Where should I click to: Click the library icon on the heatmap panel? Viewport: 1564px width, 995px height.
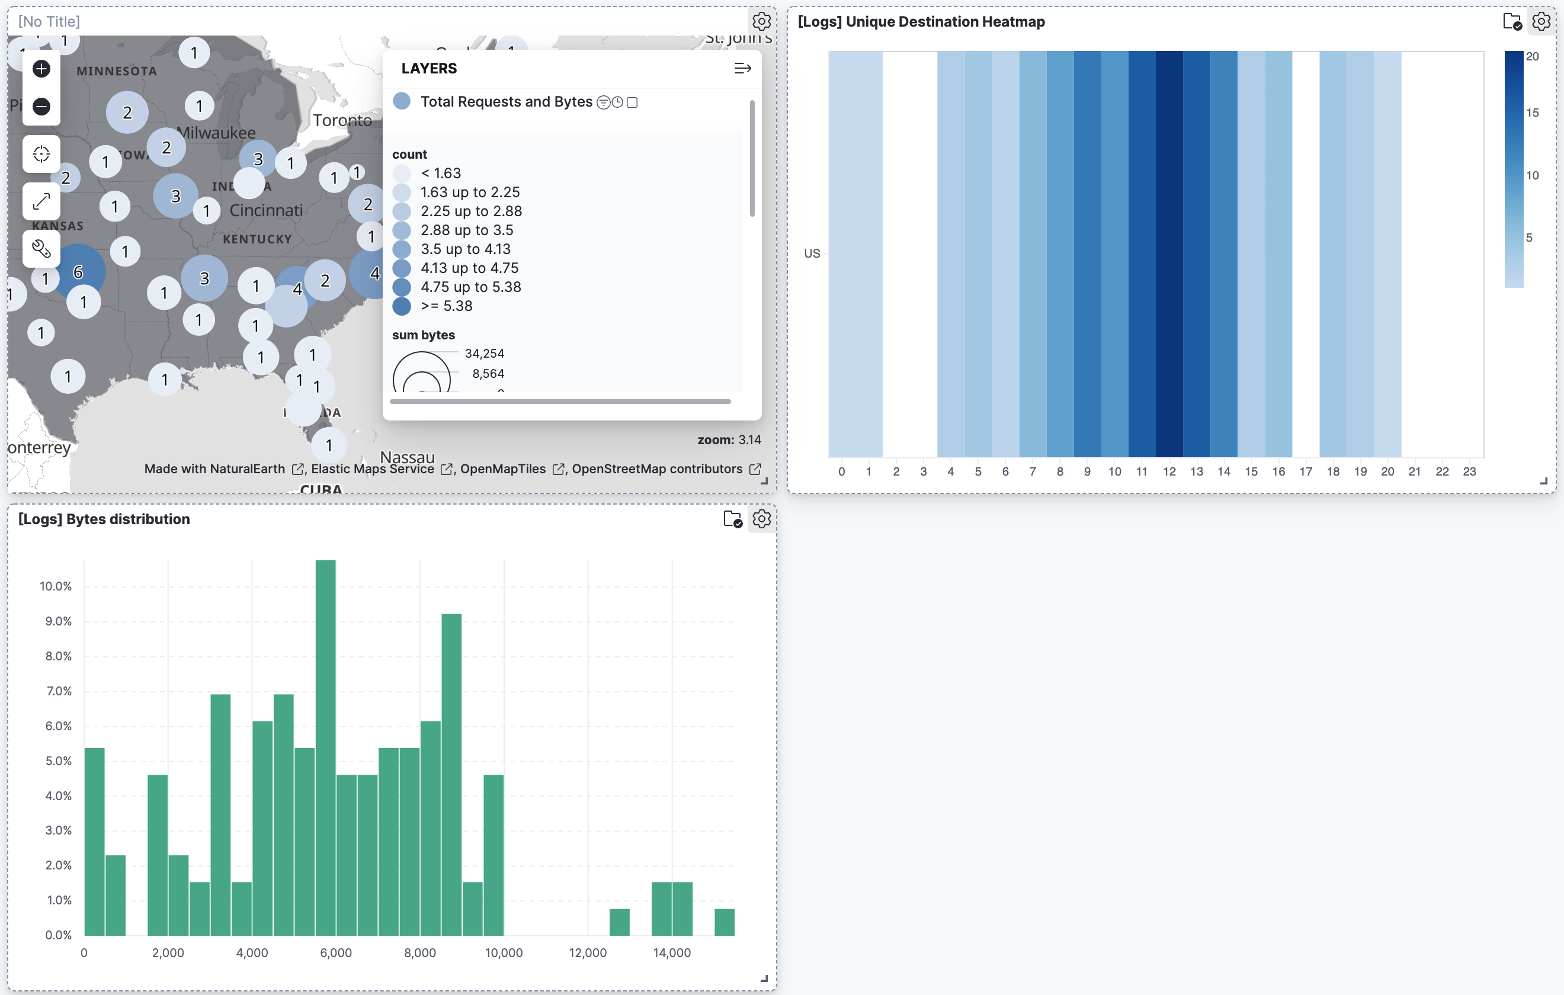point(1511,21)
